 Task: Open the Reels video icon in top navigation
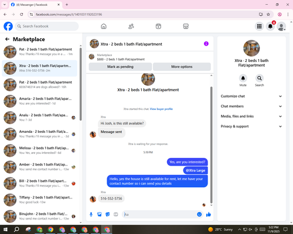click(158, 26)
